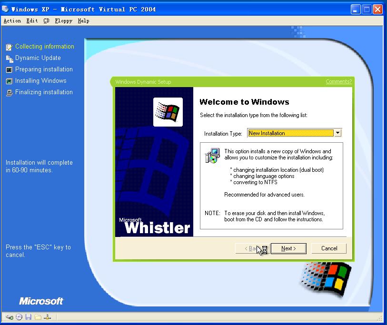The width and height of the screenshot is (387, 325).
Task: Click the Finalizing installation step icon
Action: [x=9, y=93]
